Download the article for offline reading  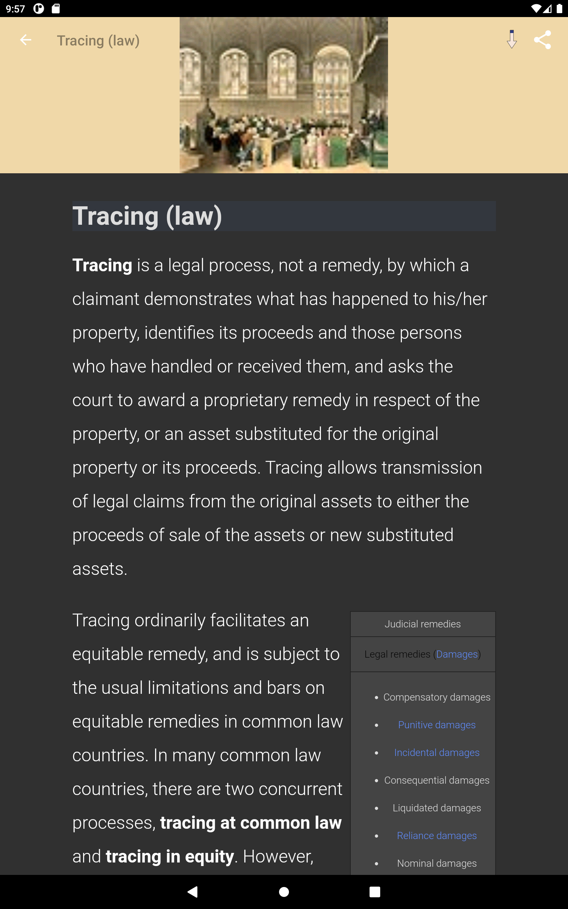512,39
